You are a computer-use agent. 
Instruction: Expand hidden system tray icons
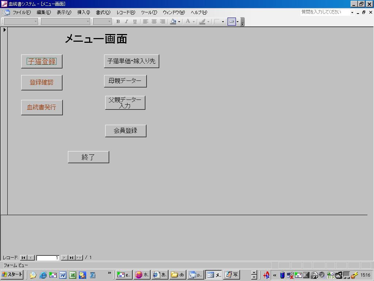click(275, 275)
